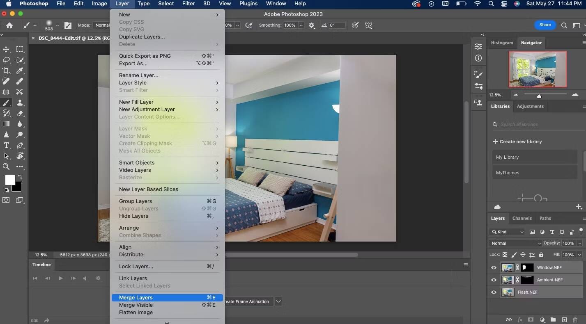This screenshot has width=586, height=324.
Task: Choose the Lasso tool
Action: tap(6, 60)
